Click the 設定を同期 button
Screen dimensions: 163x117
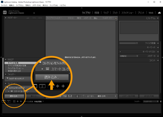coord(149,96)
